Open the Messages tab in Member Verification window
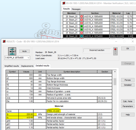Screen dimensions: 136x130 (76, 9)
